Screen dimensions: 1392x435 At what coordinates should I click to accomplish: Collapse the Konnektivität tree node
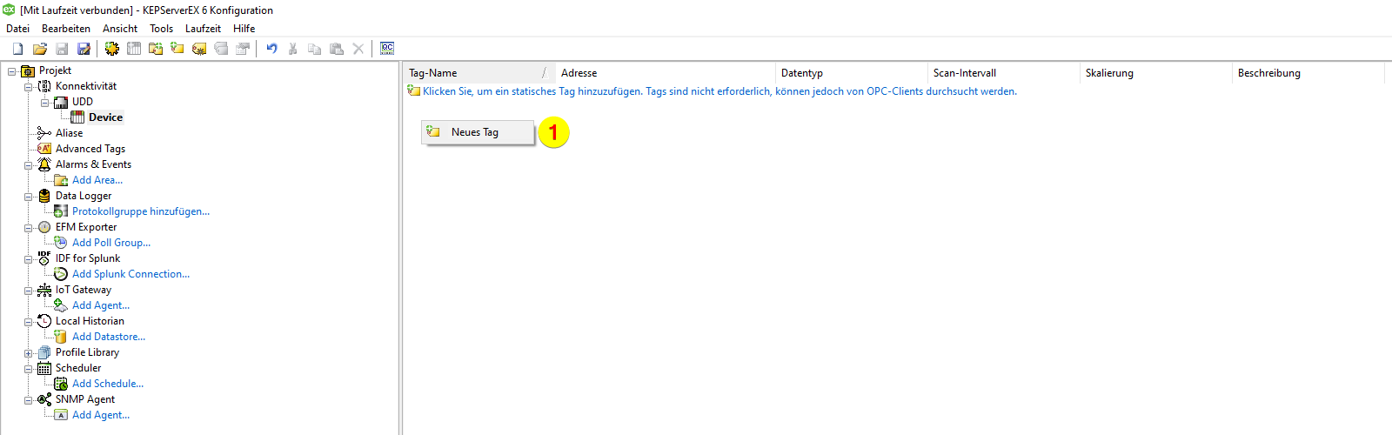click(x=29, y=87)
